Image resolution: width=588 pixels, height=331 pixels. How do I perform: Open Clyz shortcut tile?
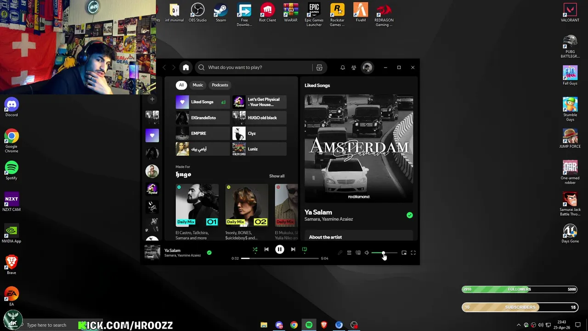(x=259, y=133)
